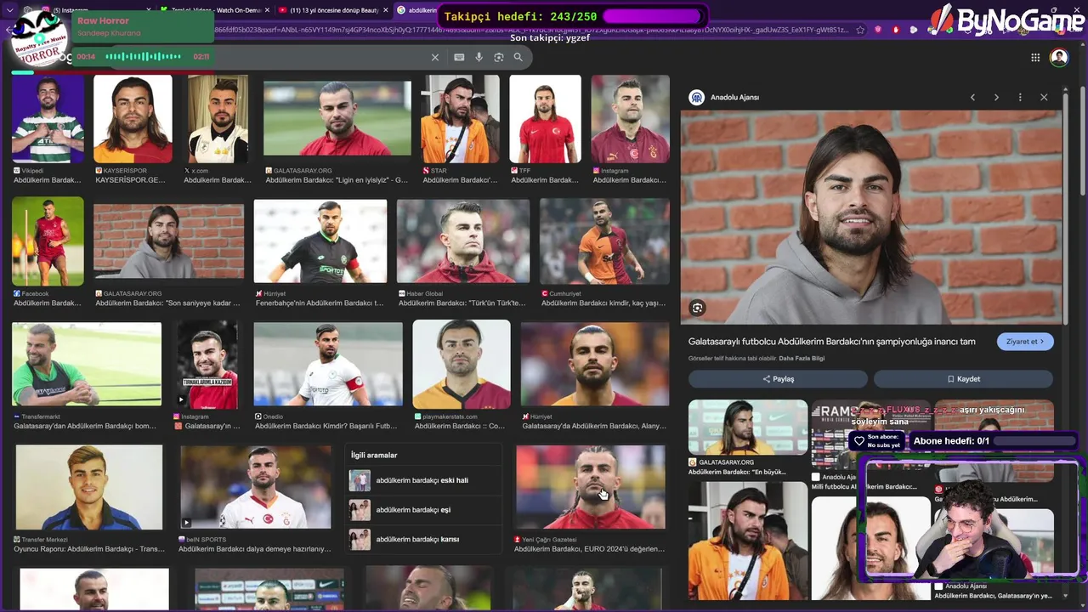Bookmark this page with the star icon
Screen dimensions: 1088x612
[861, 30]
